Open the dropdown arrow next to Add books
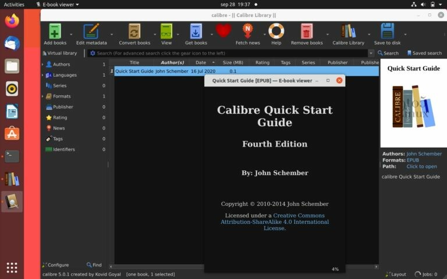 pos(71,35)
